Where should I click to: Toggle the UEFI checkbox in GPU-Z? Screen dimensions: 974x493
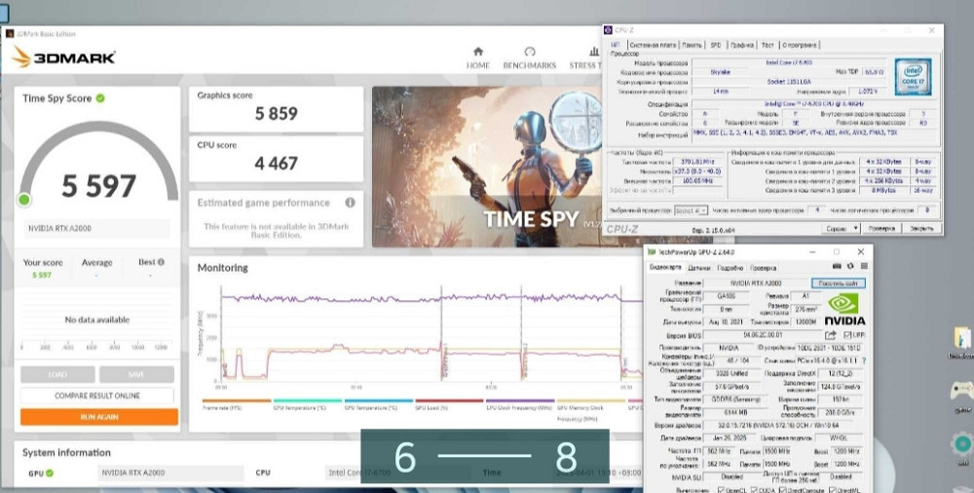(x=845, y=334)
